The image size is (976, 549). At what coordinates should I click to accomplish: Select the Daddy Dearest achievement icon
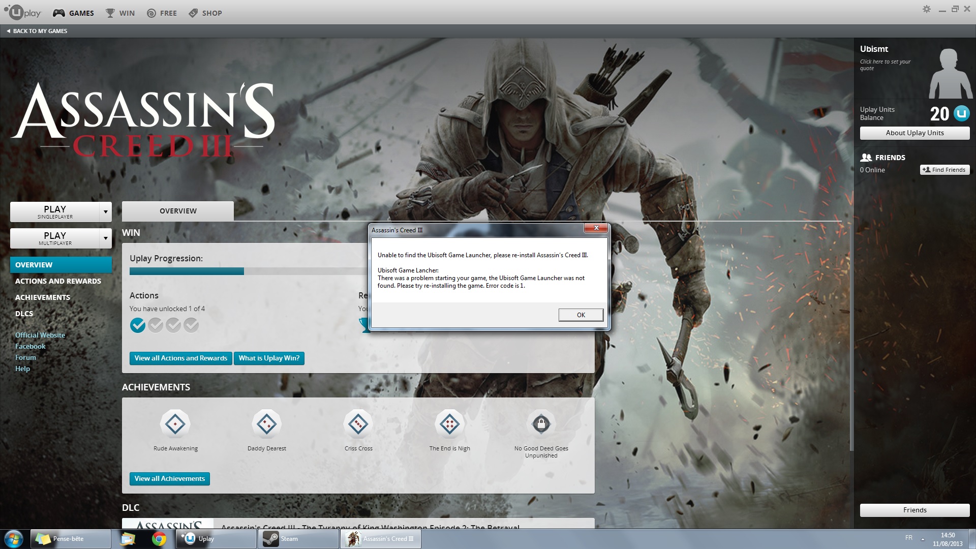tap(267, 424)
